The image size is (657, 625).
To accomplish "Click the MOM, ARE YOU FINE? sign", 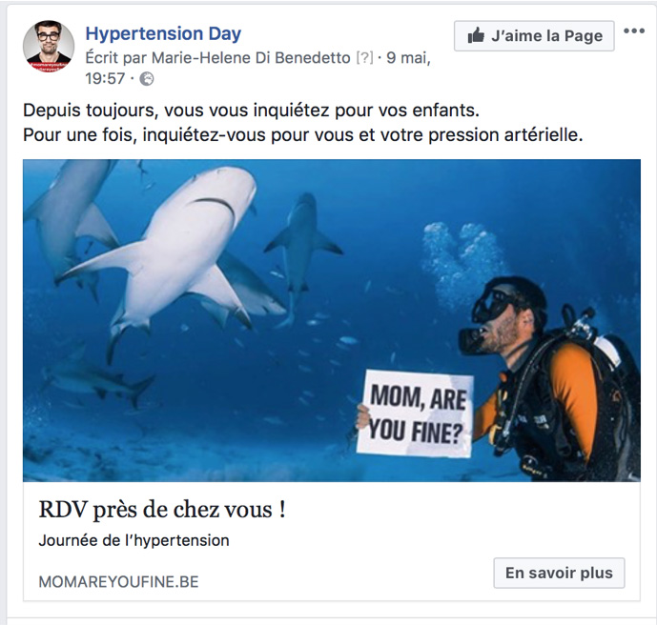I will tap(415, 413).
